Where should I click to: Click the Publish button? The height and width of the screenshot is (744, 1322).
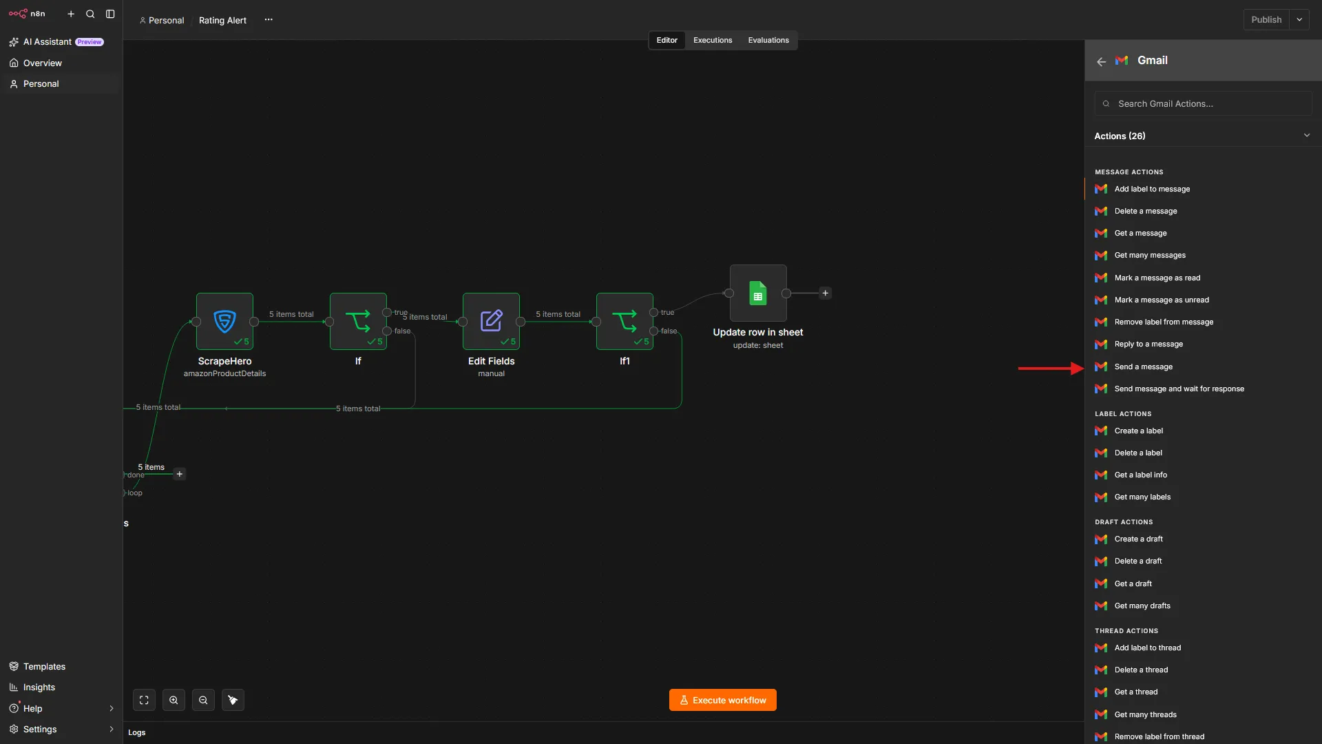1266,19
